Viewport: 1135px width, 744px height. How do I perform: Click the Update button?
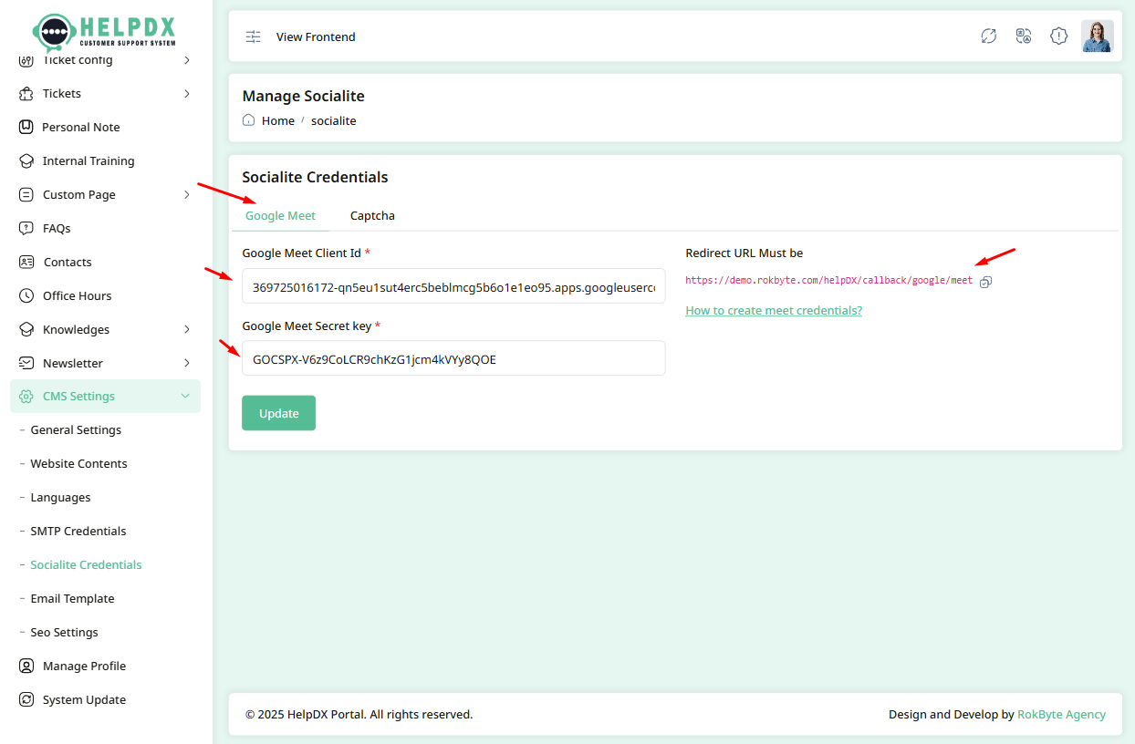pyautogui.click(x=278, y=413)
